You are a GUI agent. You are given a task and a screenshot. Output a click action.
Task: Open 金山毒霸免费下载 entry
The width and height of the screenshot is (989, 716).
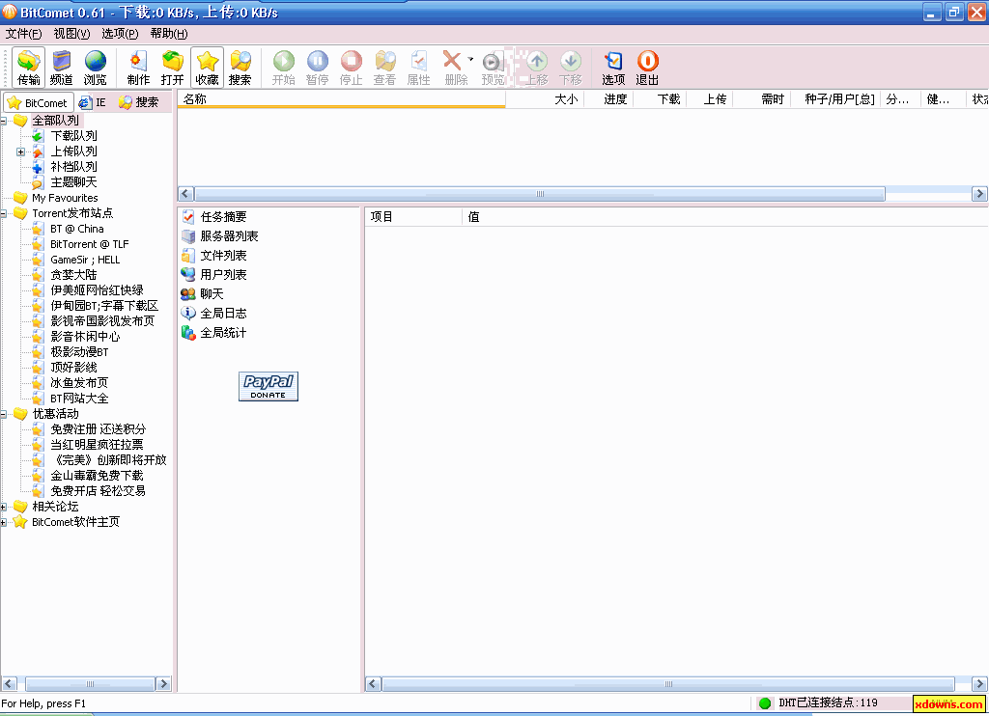(98, 475)
